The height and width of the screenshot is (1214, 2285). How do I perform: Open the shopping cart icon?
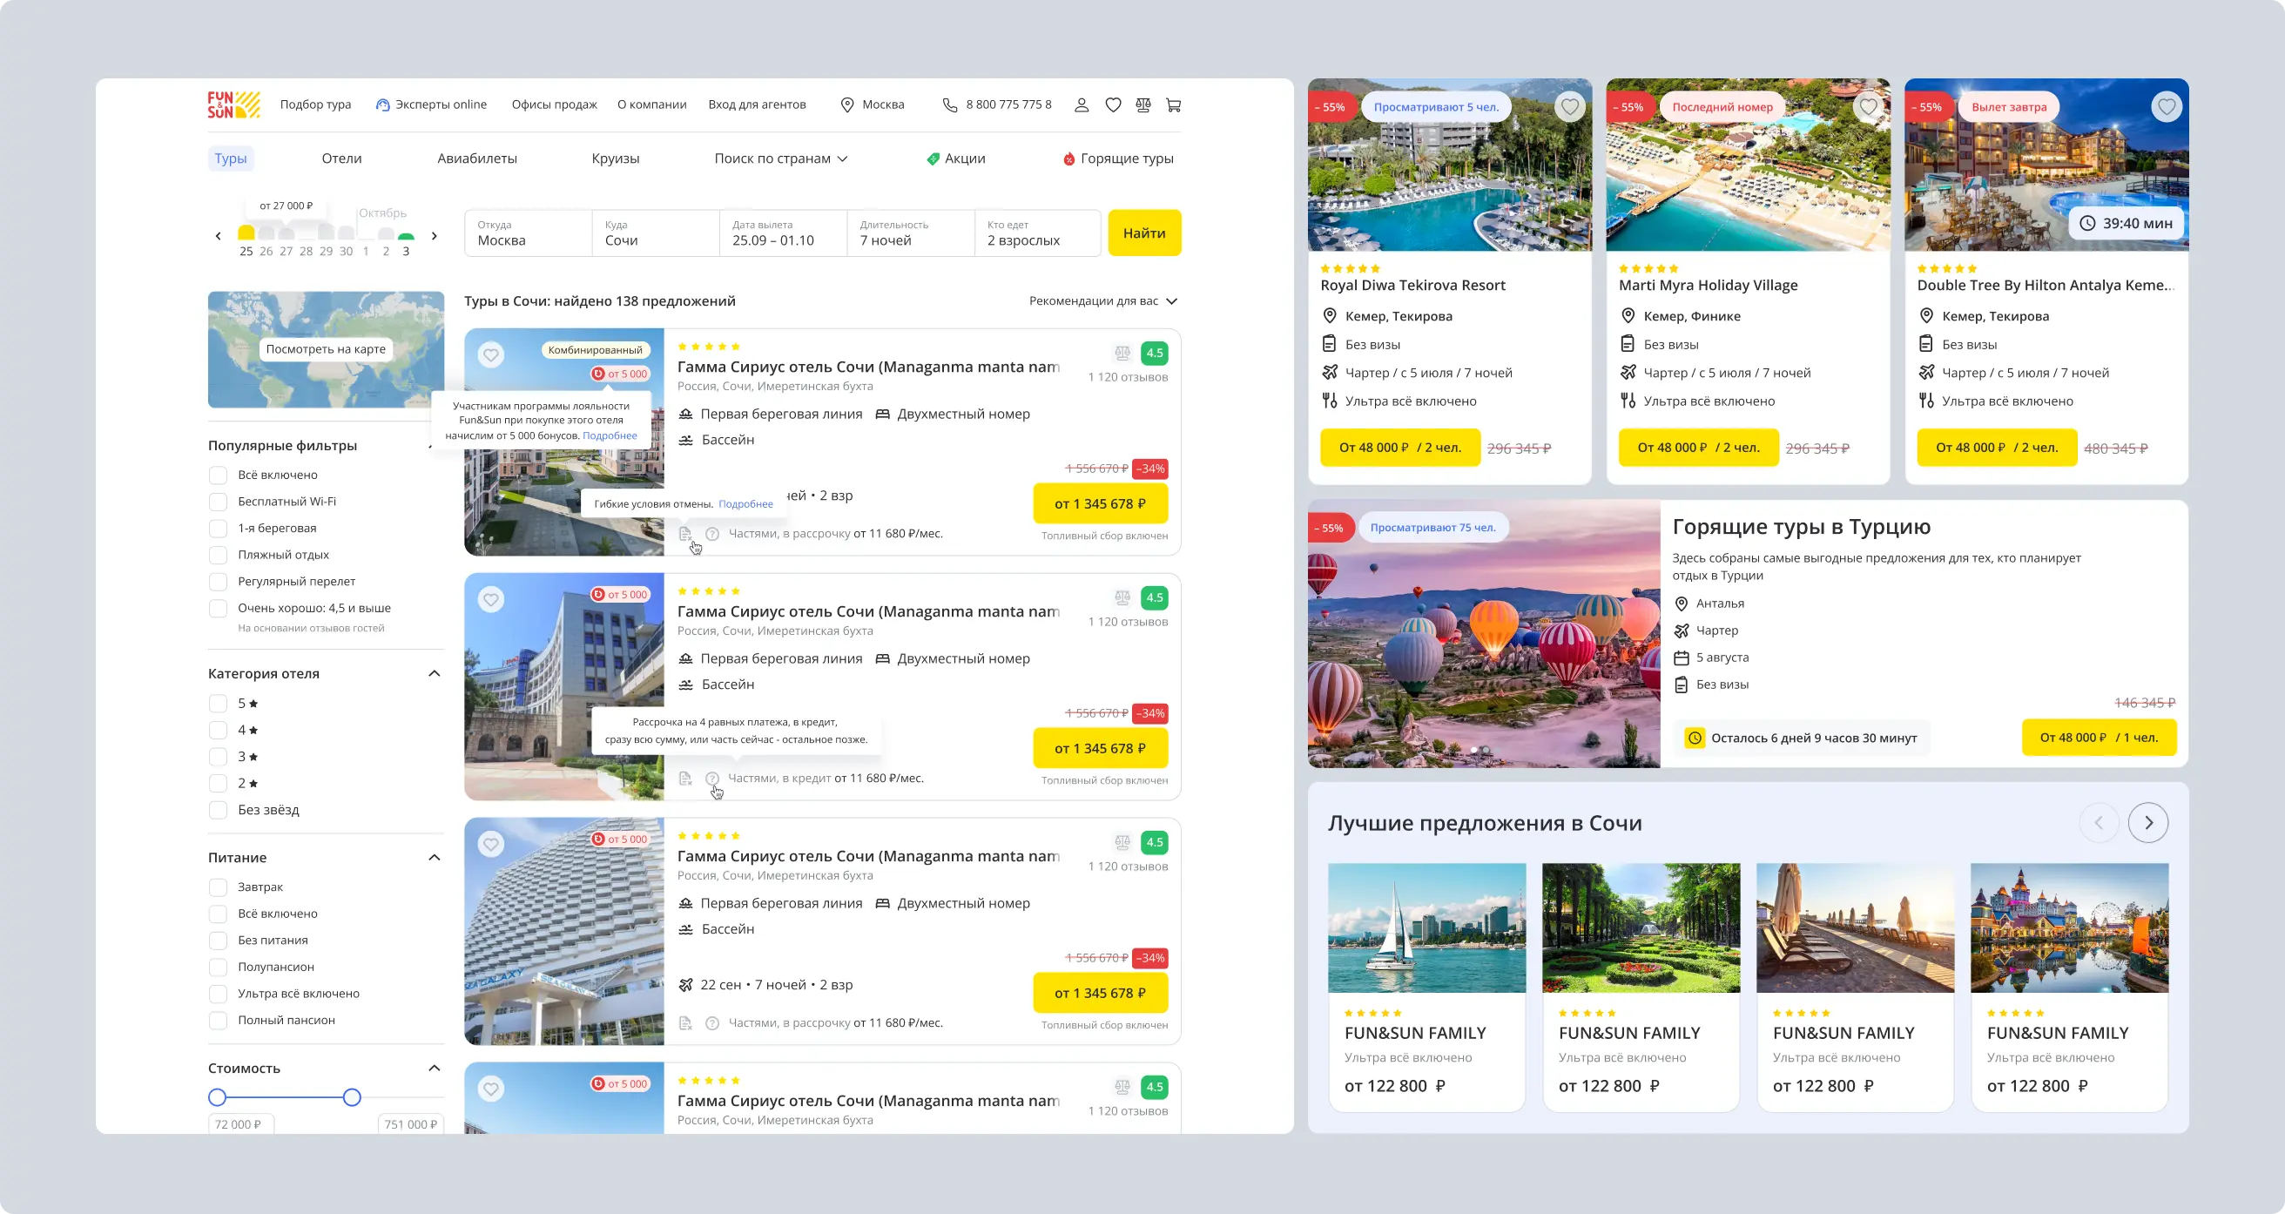point(1174,105)
